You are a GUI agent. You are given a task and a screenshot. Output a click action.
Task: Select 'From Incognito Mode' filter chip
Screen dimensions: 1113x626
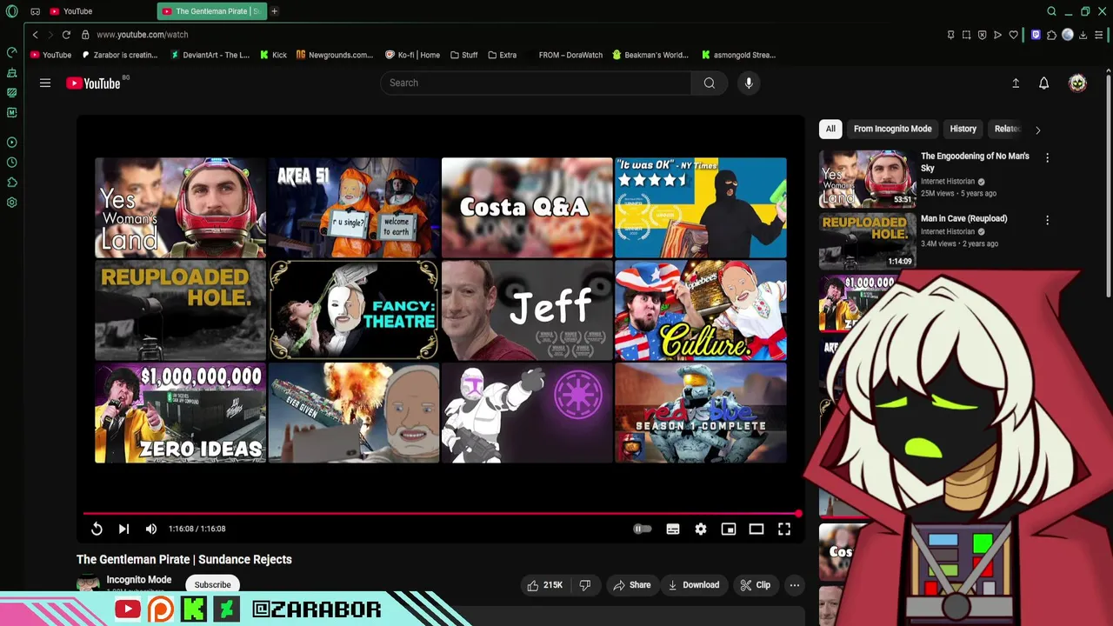pos(892,129)
